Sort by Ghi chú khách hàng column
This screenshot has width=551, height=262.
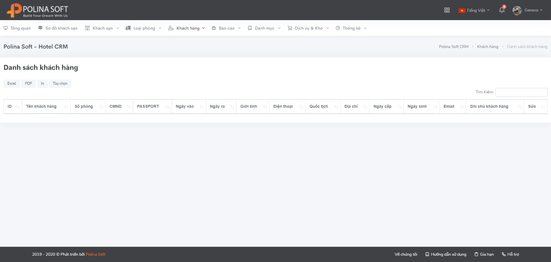(x=495, y=106)
